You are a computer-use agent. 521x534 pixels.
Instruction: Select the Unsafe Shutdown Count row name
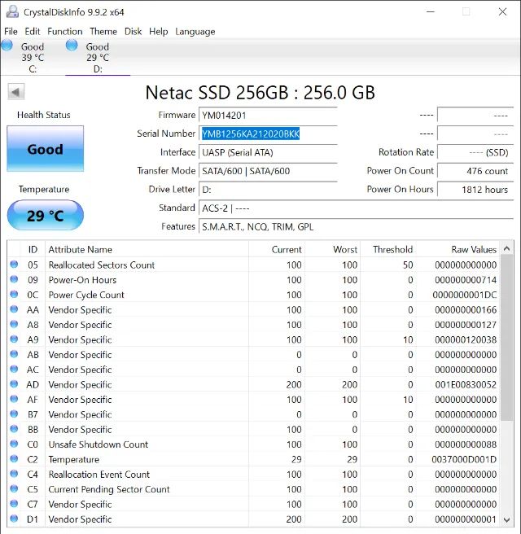[99, 444]
